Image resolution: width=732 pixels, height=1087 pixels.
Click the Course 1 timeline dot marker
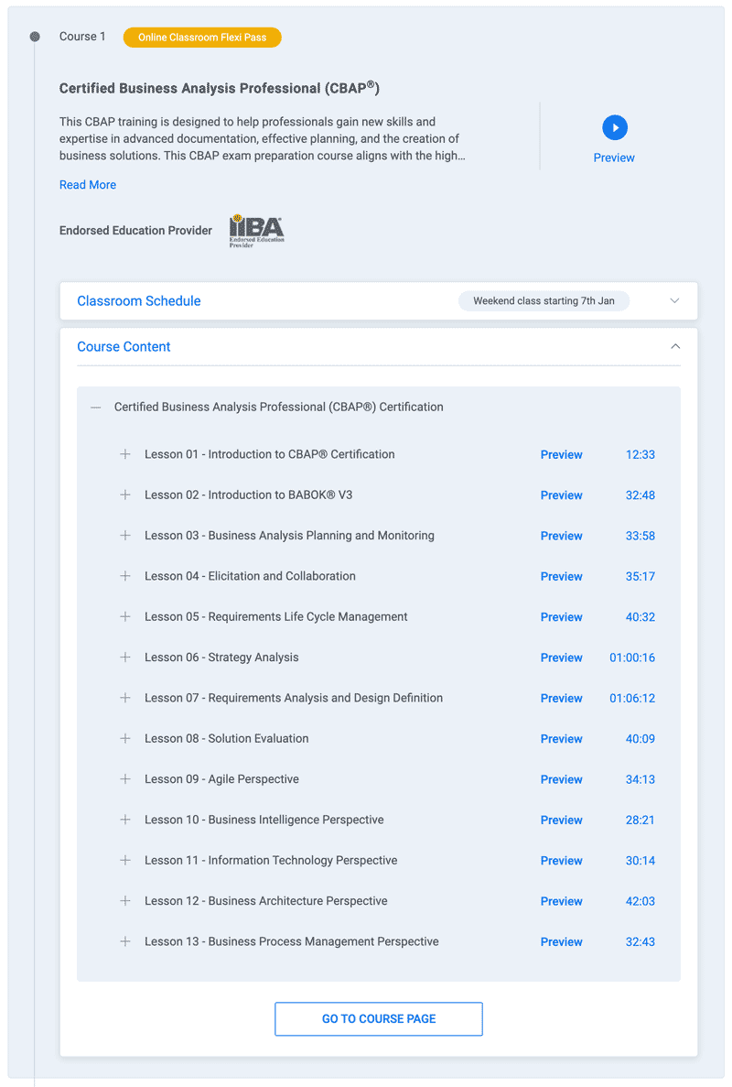35,37
